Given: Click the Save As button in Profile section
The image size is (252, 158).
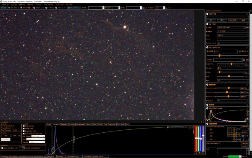Looking at the screenshot, I should [233, 21].
